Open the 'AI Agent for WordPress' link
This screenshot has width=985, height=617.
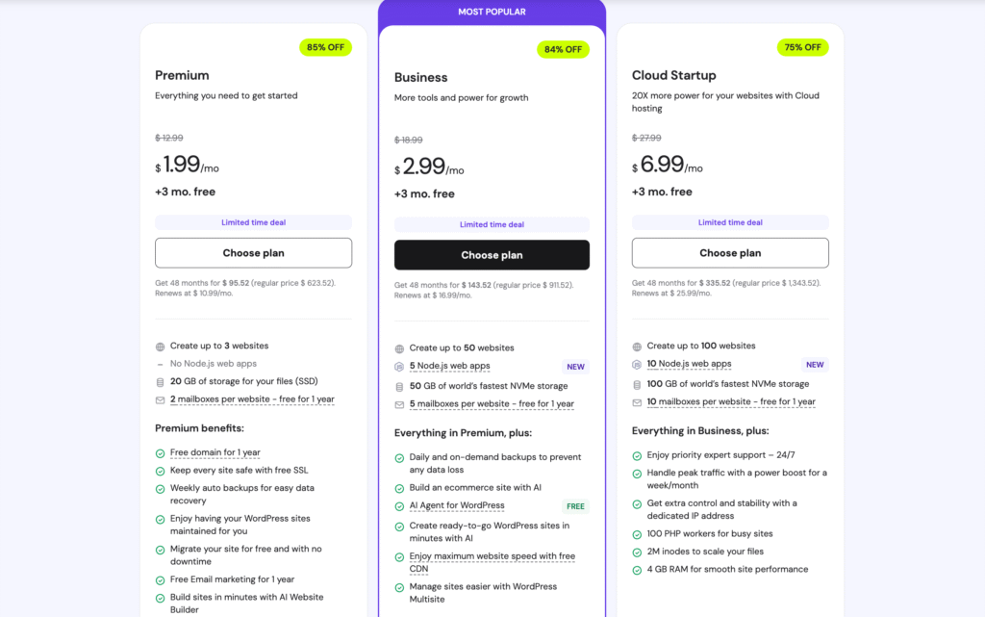457,505
